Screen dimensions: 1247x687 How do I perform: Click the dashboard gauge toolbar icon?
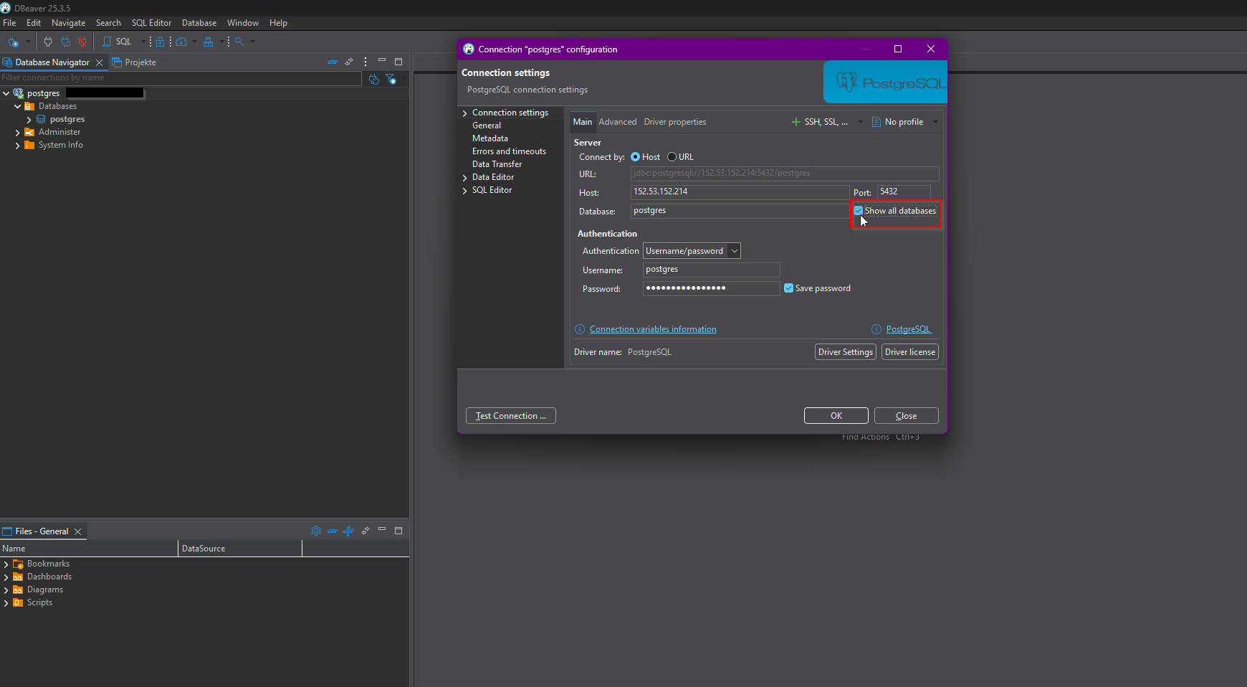click(181, 42)
